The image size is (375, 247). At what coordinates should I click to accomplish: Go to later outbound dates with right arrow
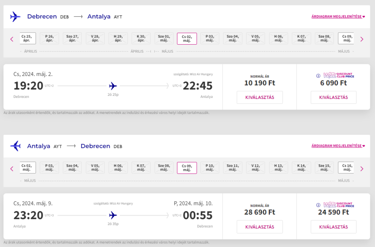[x=362, y=39]
